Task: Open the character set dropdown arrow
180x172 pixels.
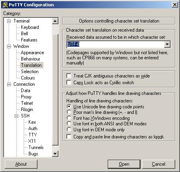Action: tap(167, 44)
